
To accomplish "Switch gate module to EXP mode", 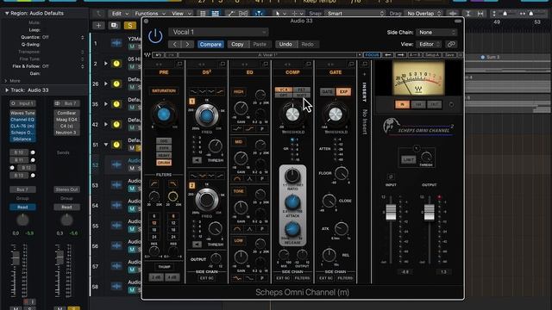I will click(343, 92).
